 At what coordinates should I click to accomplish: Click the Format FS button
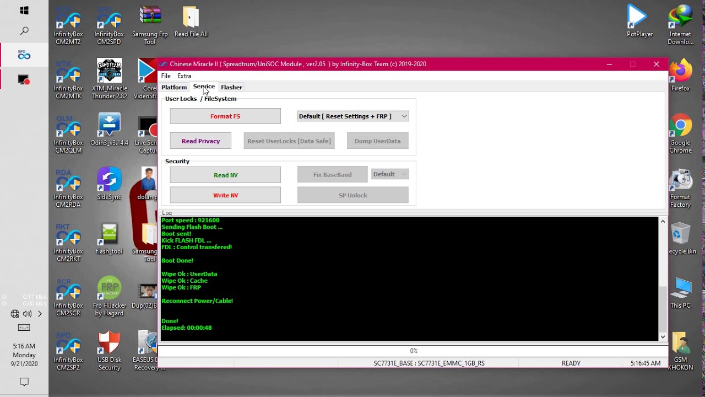(x=225, y=116)
